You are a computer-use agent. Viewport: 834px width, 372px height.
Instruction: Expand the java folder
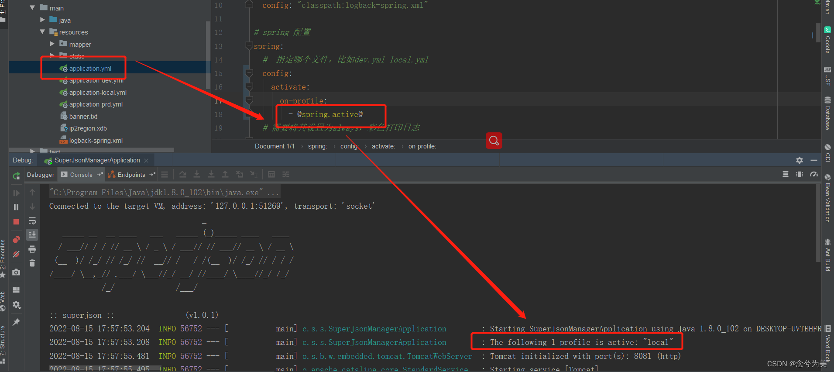point(42,20)
